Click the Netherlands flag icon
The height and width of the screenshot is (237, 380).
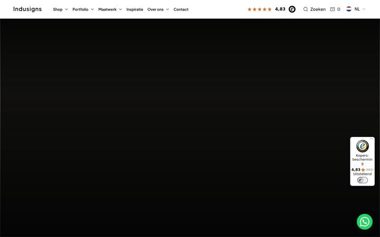click(349, 9)
